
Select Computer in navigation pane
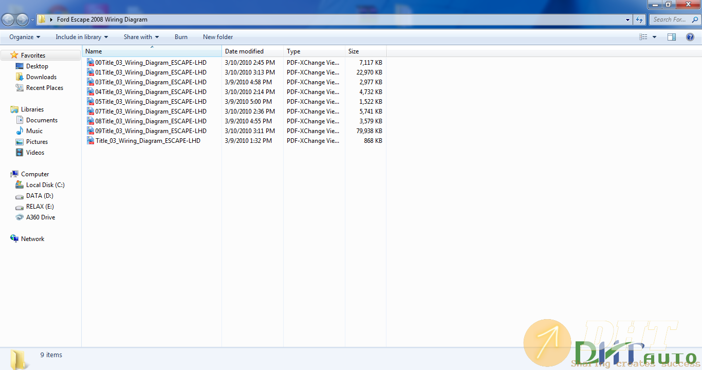tap(35, 174)
